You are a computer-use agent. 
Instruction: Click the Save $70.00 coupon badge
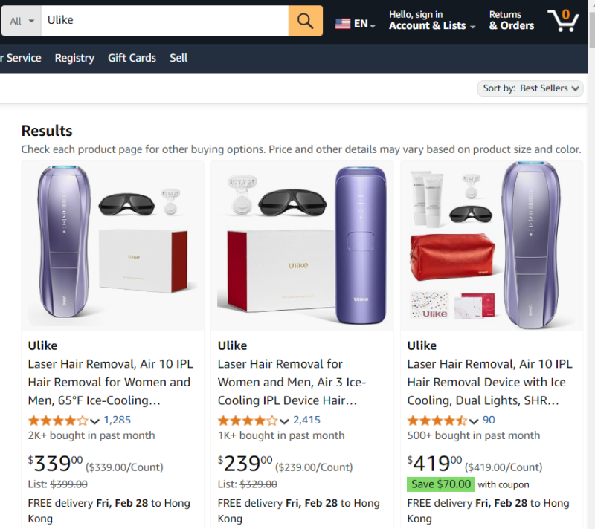pyautogui.click(x=441, y=484)
